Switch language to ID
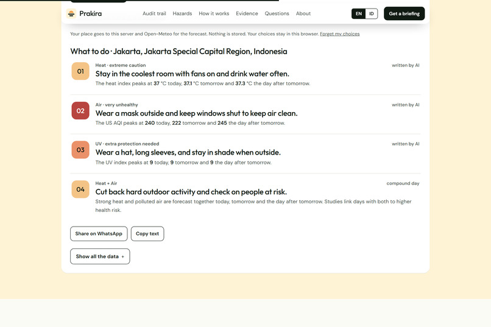This screenshot has height=327, width=491. [372, 14]
